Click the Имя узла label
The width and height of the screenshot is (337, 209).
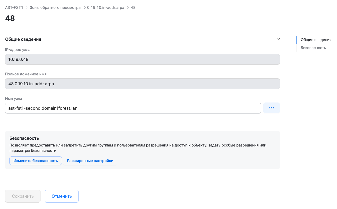[x=14, y=98]
